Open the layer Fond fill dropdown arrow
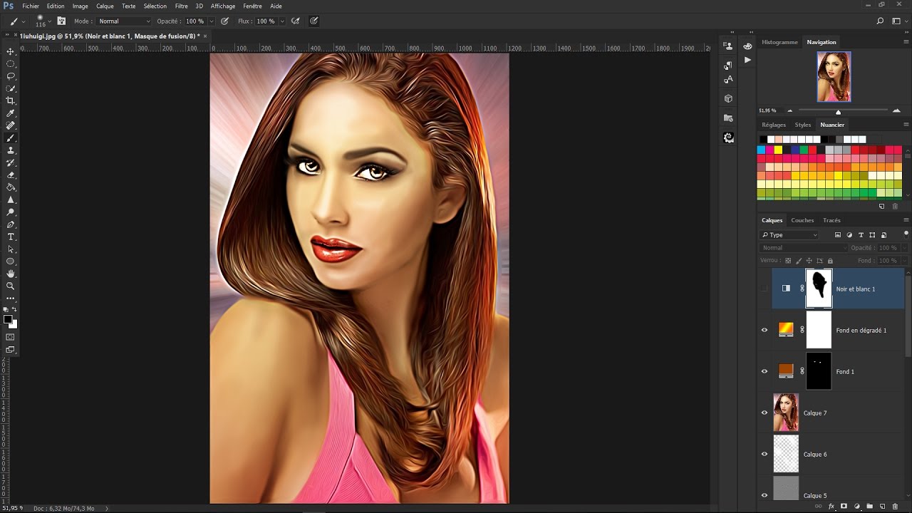912x513 pixels. coord(903,261)
